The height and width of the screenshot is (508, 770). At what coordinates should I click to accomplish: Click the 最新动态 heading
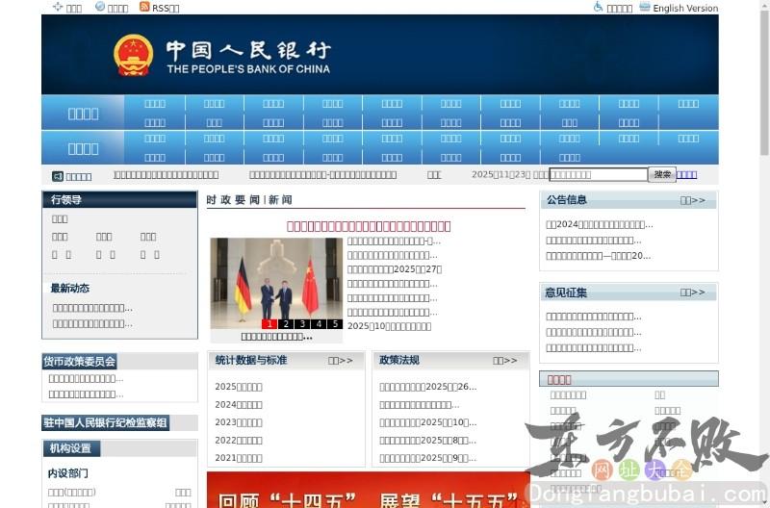point(70,288)
